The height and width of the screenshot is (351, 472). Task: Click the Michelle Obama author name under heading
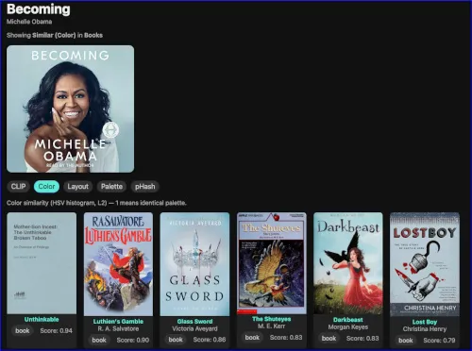29,22
